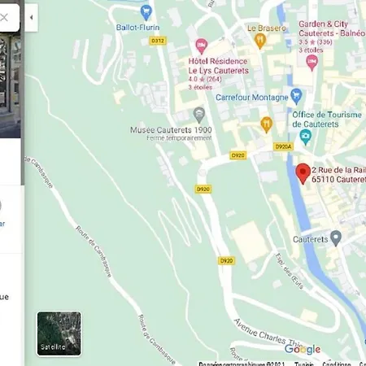Screen dimensions: 366x366
Task: Close the search panel with X
Action: (4, 18)
